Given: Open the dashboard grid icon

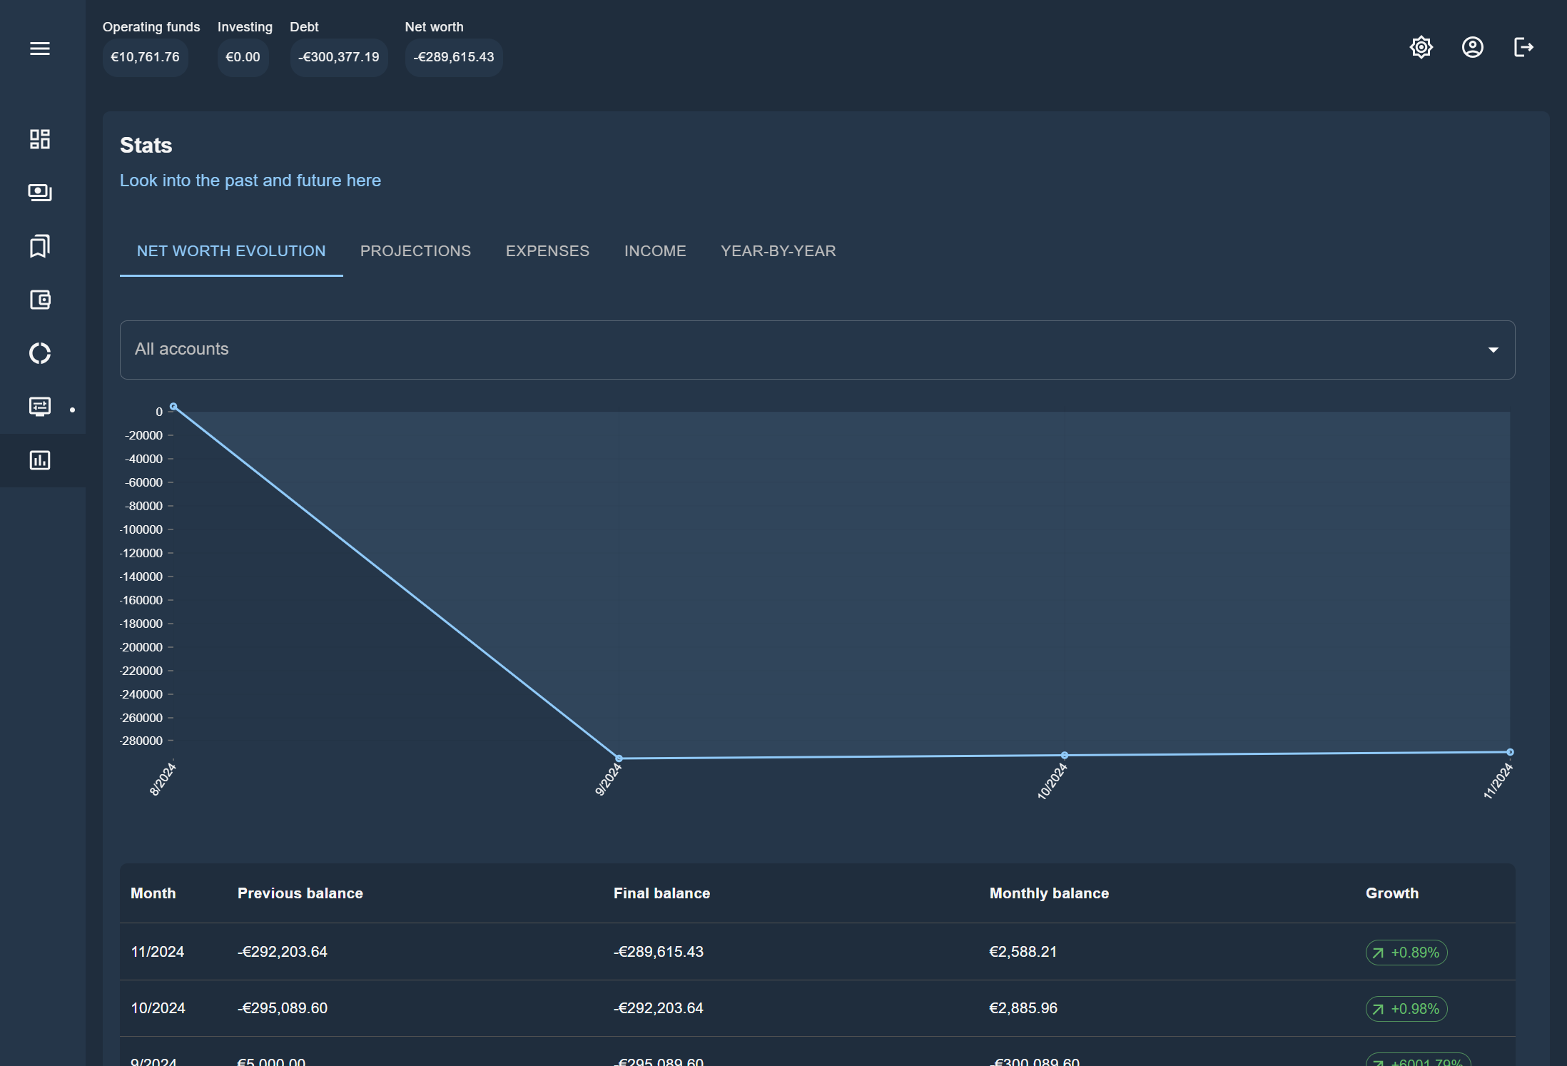Looking at the screenshot, I should point(40,139).
